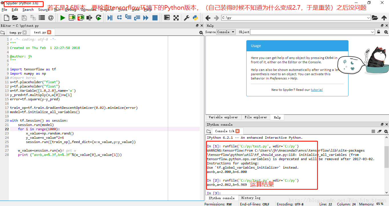Undock the Editor pane
The height and width of the screenshot is (206, 389).
[x=197, y=26]
